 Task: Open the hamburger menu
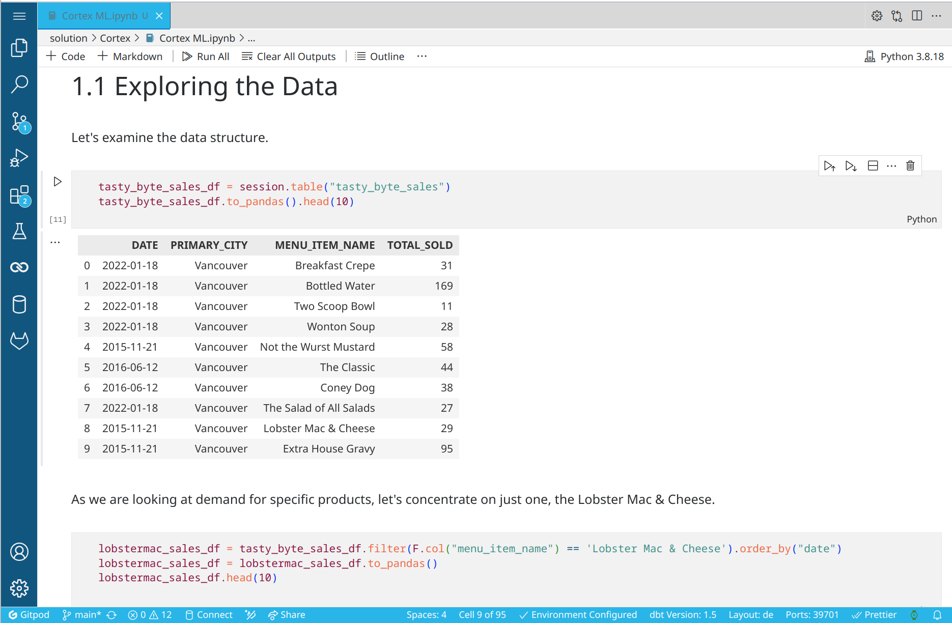19,16
